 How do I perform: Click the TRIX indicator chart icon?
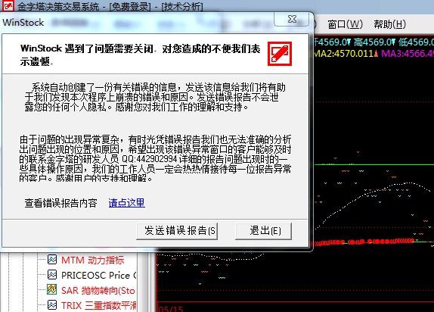[x=52, y=304]
